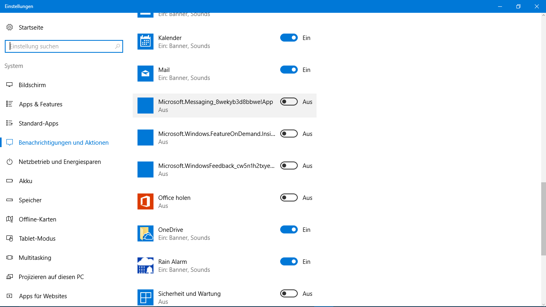Viewport: 546px width, 307px height.
Task: Click the Tablet-Modus icon
Action: pos(10,238)
